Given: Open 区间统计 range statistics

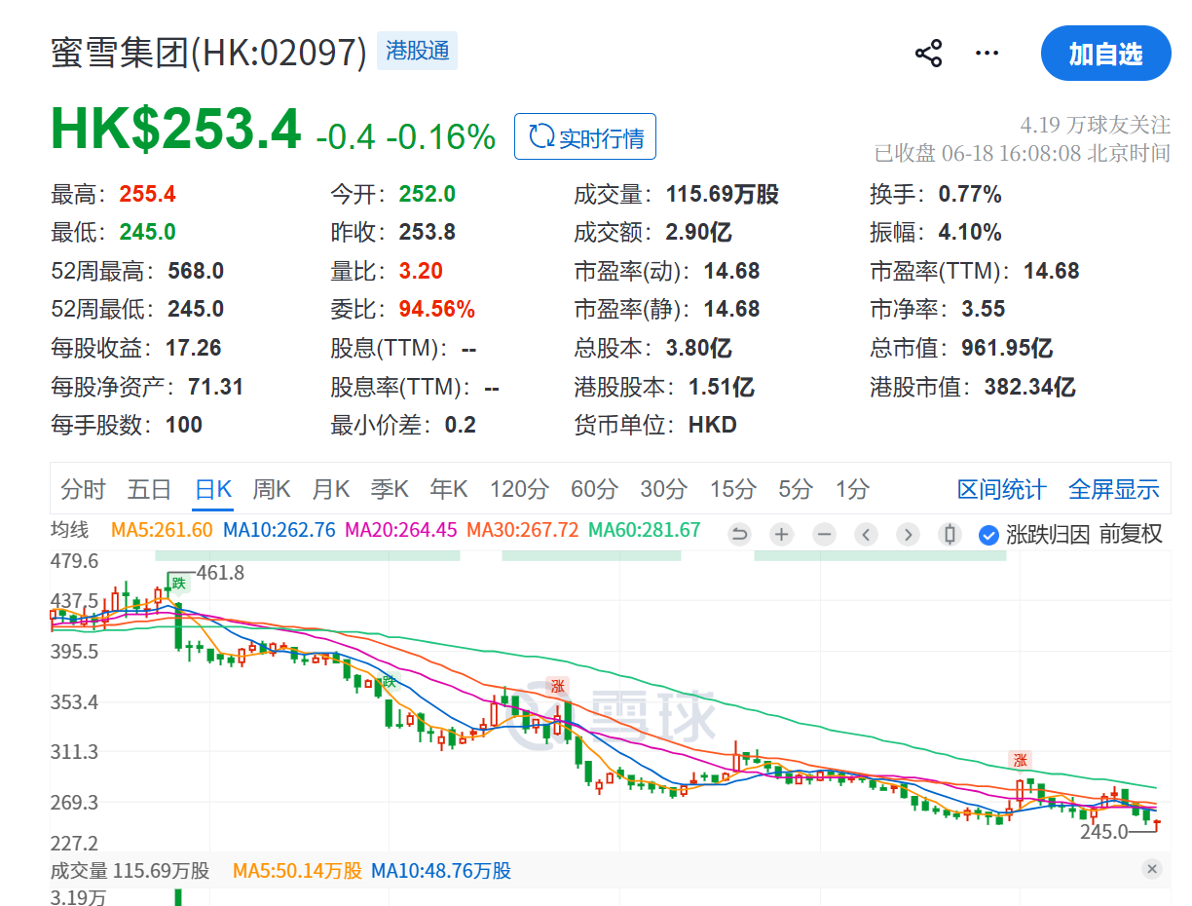Looking at the screenshot, I should (x=1001, y=489).
